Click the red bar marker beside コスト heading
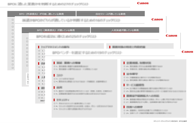The height and width of the screenshot is (123, 196). [54, 75]
